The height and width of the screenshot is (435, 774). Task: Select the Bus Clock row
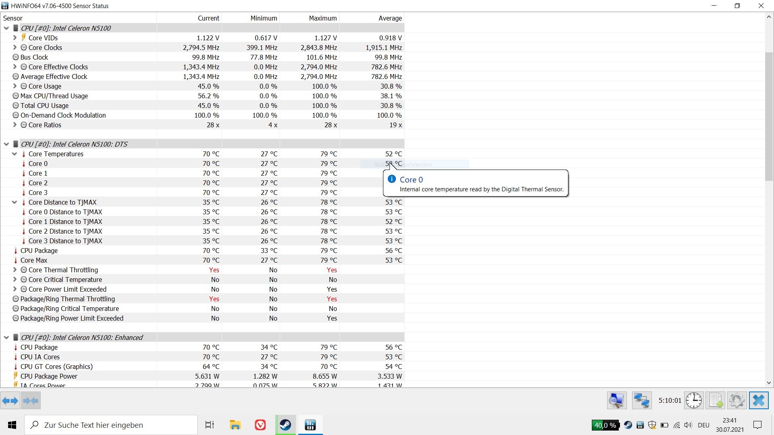202,57
